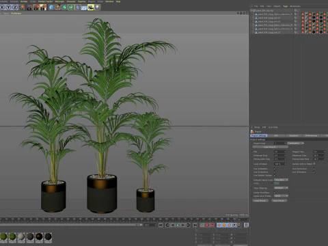Viewport: 328px width, 246px height.
Task: Open the Edit Render Settings icon
Action: pos(43,8)
